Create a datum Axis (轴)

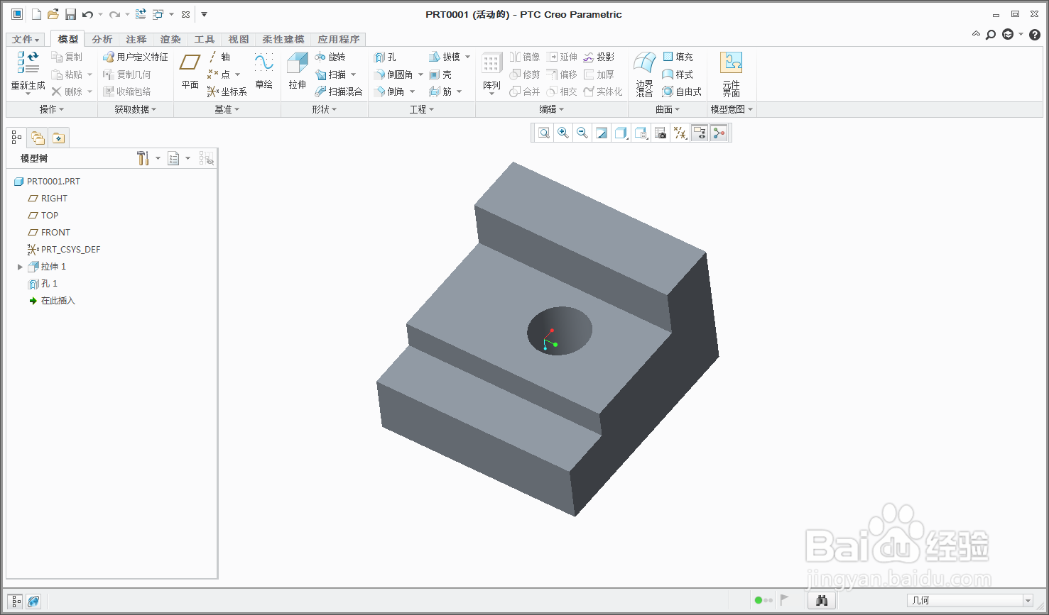coord(219,57)
